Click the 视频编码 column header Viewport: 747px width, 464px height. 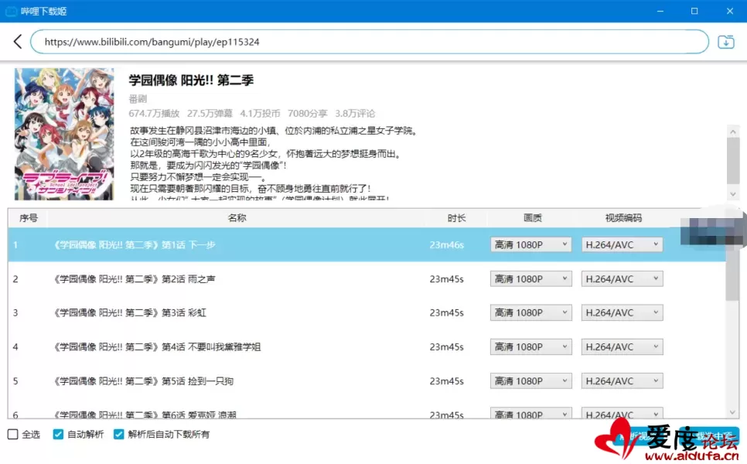point(623,218)
